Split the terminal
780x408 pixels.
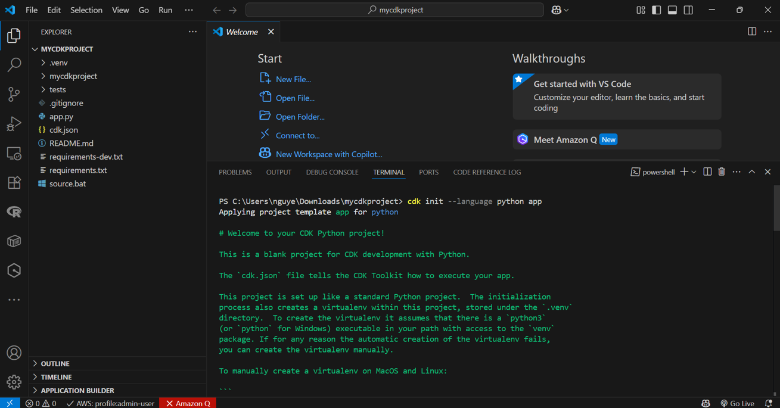(707, 172)
